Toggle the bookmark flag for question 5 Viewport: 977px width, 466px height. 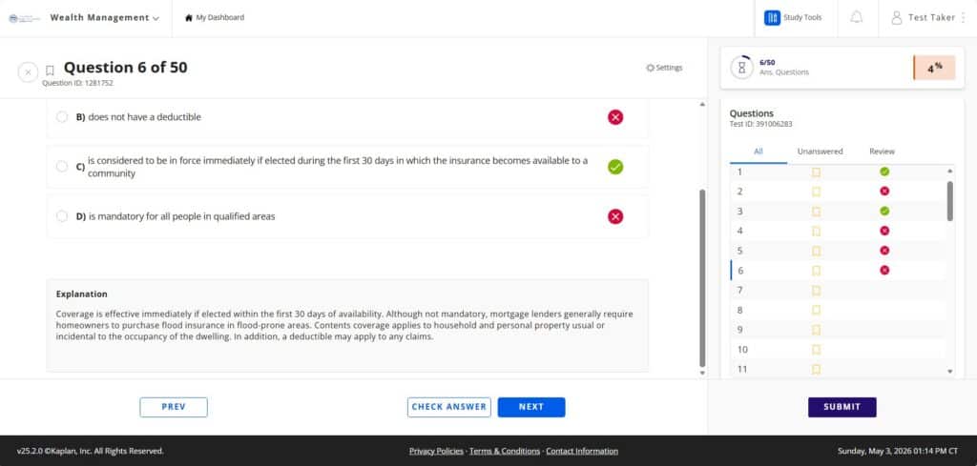click(x=816, y=251)
